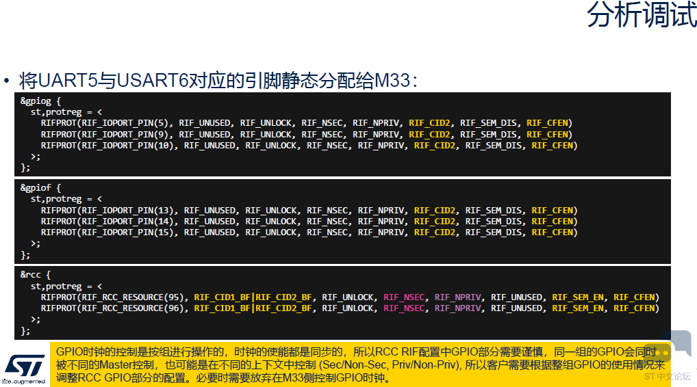Select st,protreg line in gpiof block
Image resolution: width=697 pixels, height=387 pixels.
coord(66,199)
